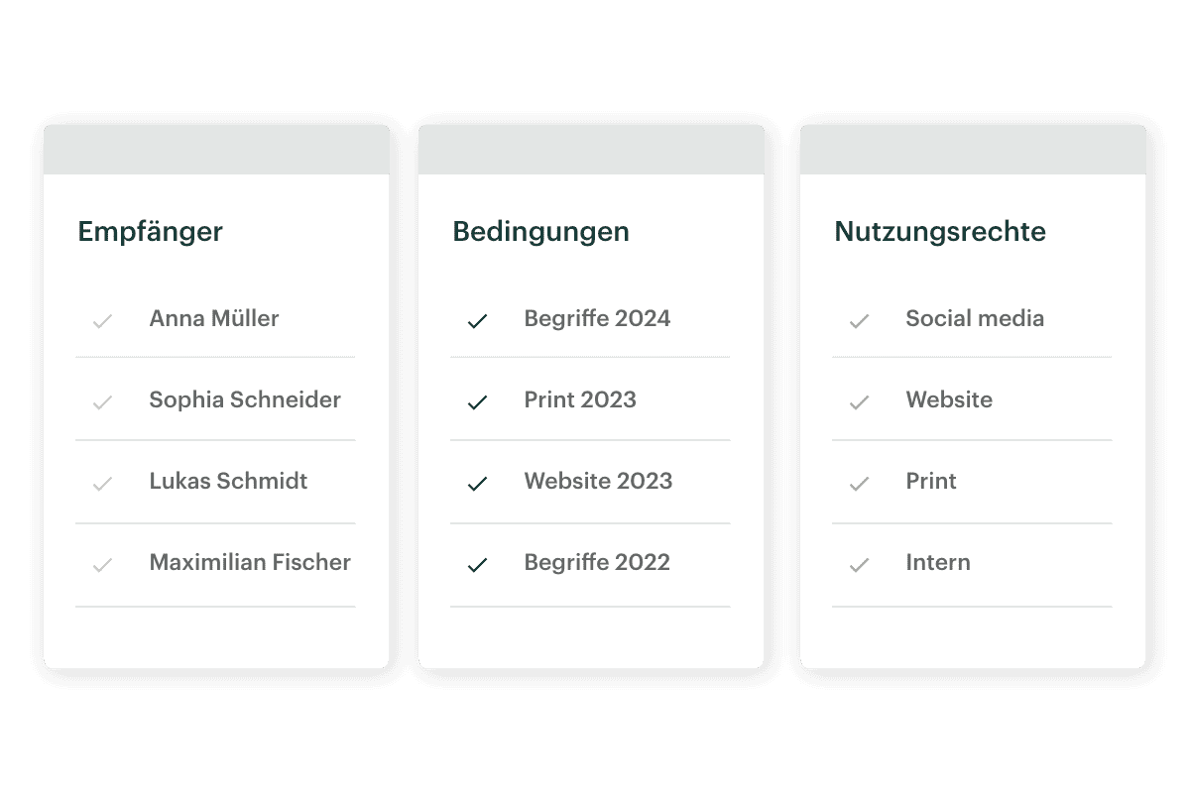Select the checkmark next to Lukas Schmidt

pos(102,483)
